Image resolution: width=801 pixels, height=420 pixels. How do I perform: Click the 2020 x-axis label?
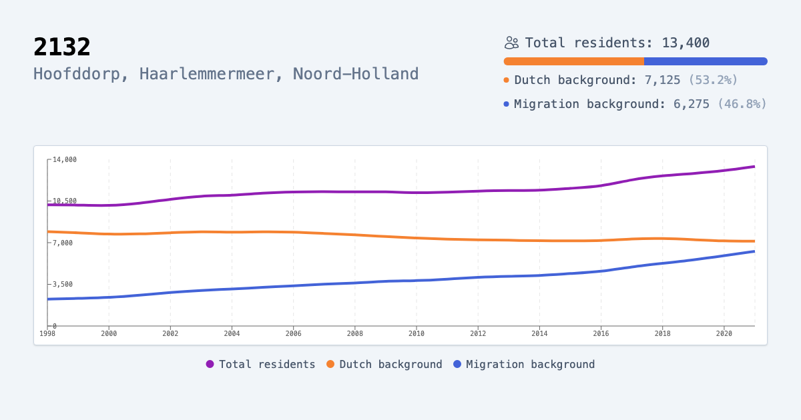724,333
